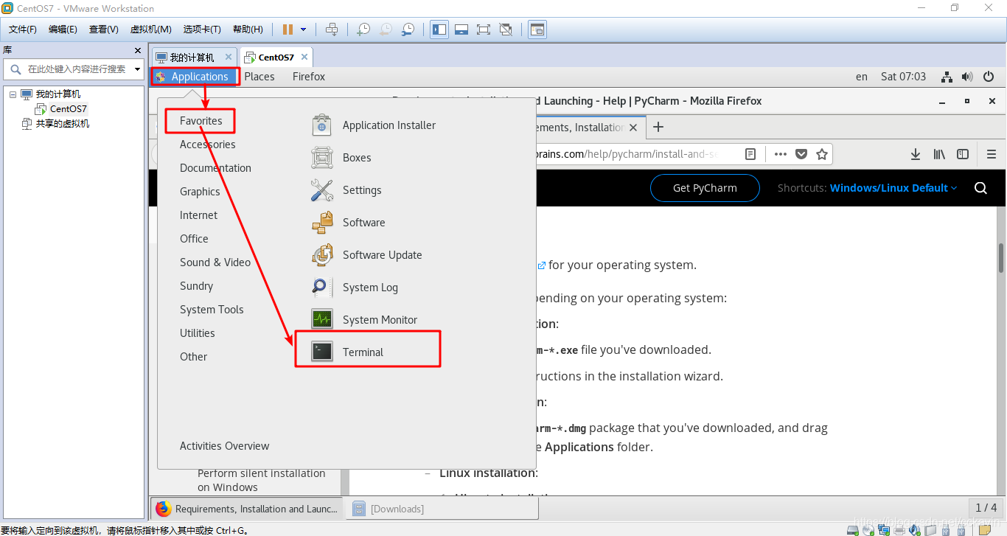This screenshot has width=1007, height=536.
Task: Click the Sat 07:03 clock
Action: (x=903, y=77)
